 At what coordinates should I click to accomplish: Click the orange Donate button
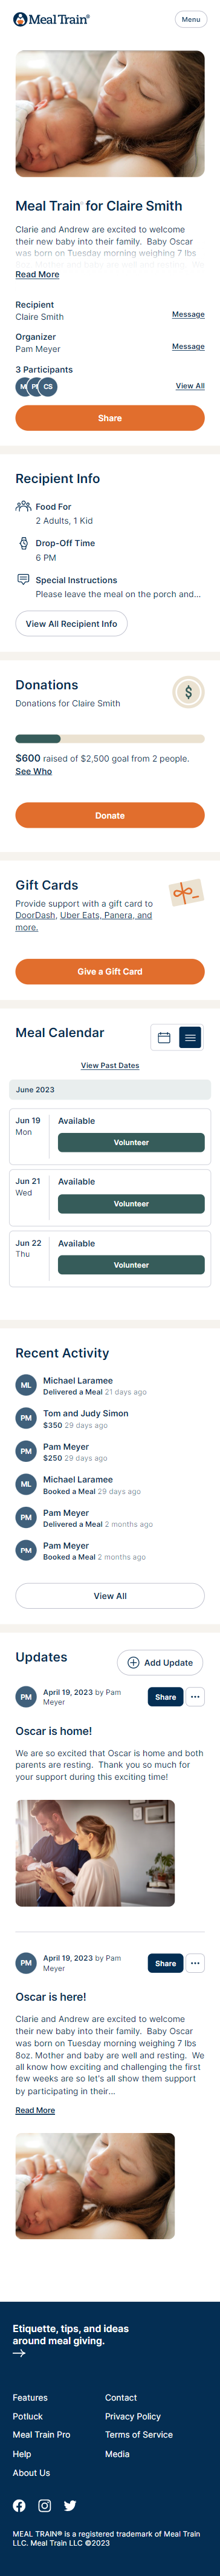tap(109, 815)
